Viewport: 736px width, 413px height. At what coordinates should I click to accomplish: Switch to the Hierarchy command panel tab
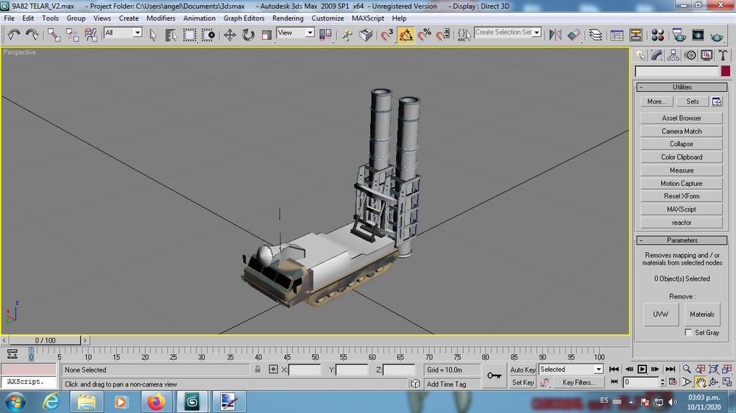(x=673, y=55)
